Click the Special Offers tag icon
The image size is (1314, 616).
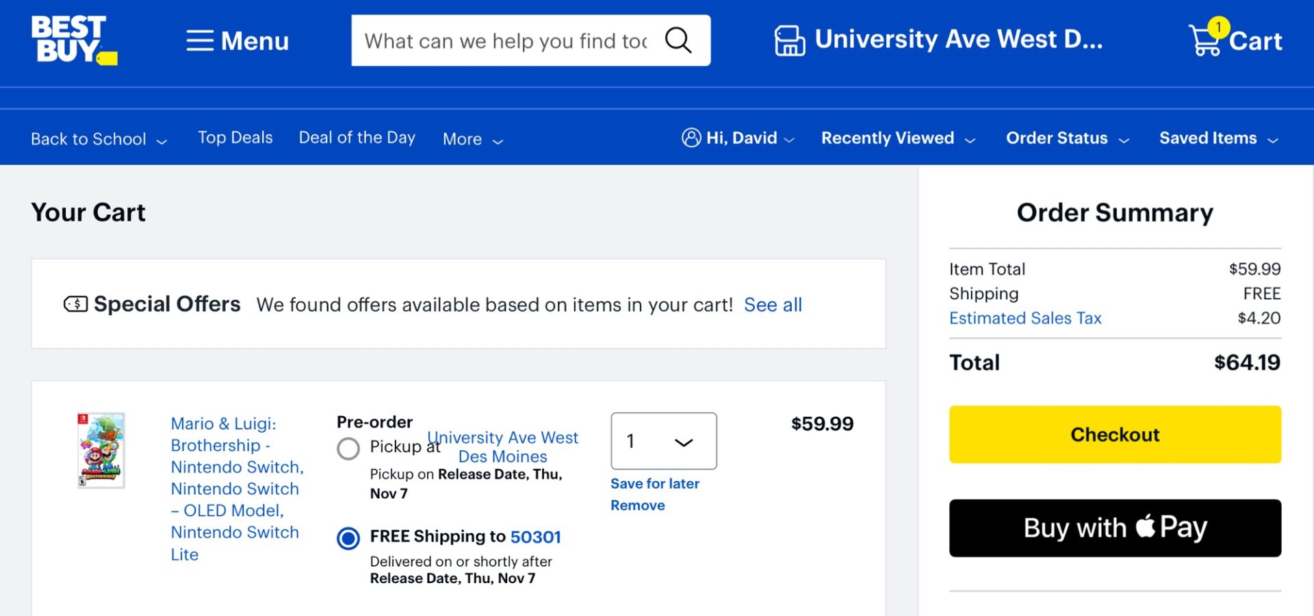coord(75,304)
